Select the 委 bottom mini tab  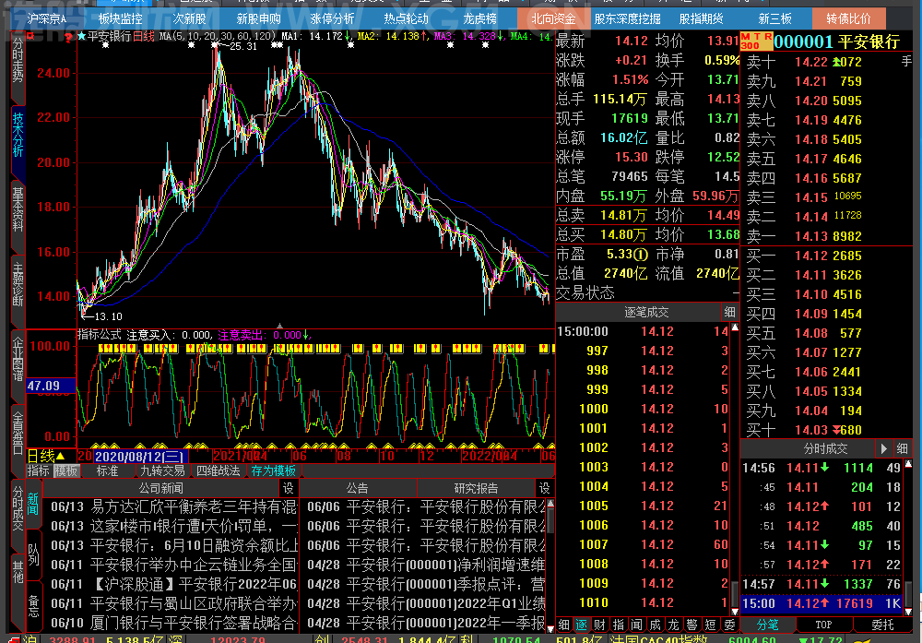pos(729,625)
